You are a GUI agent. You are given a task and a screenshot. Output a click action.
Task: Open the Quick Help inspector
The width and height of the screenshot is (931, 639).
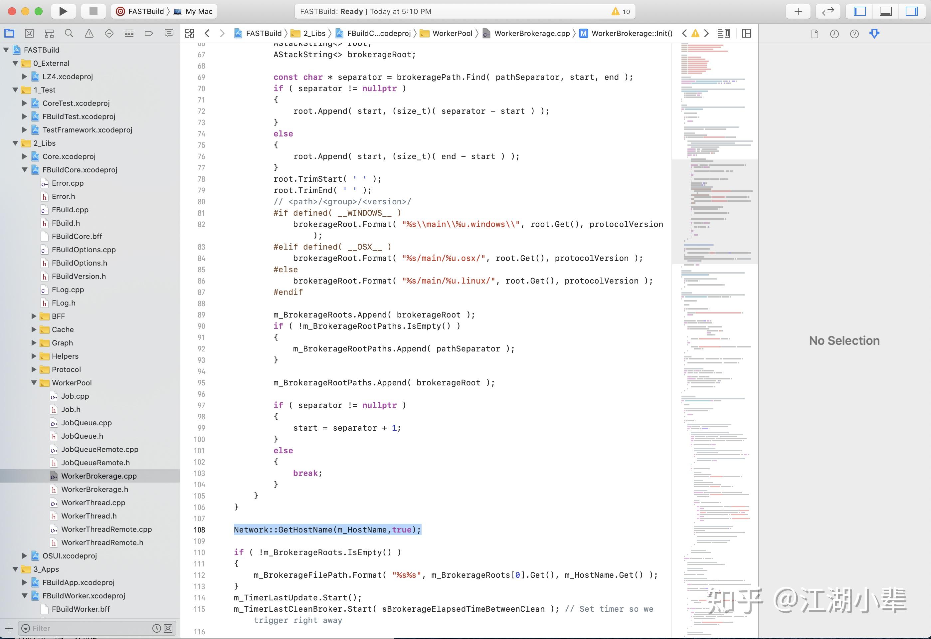(x=854, y=34)
